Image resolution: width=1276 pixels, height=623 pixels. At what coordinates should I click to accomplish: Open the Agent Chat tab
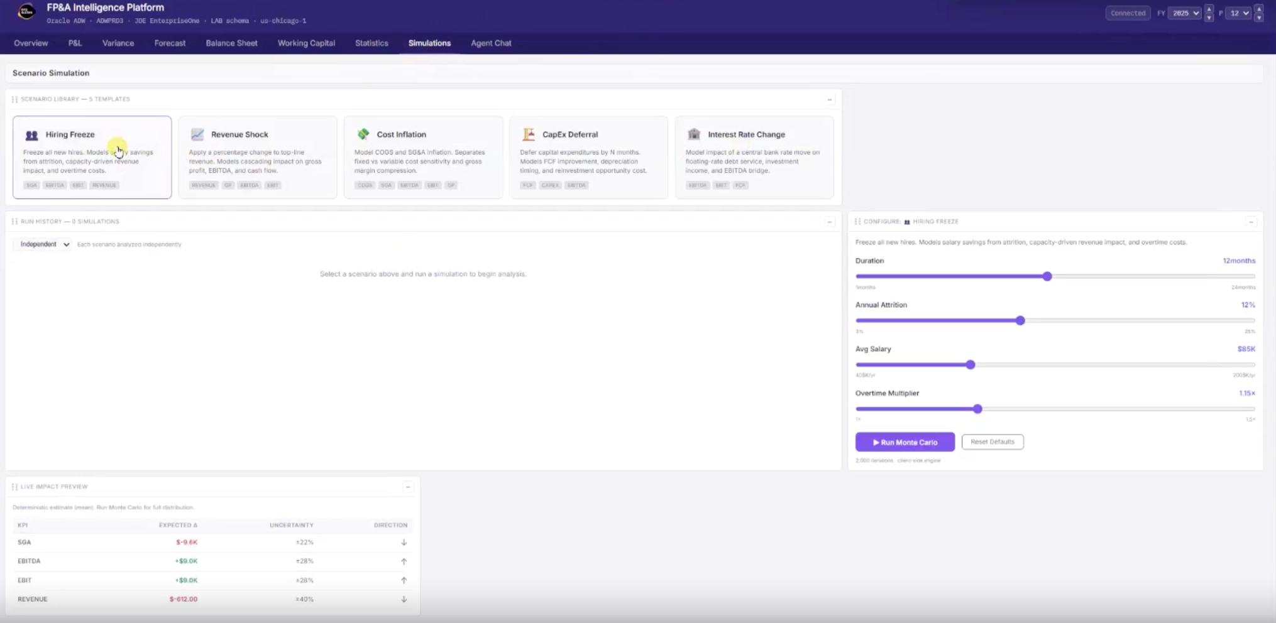point(491,43)
